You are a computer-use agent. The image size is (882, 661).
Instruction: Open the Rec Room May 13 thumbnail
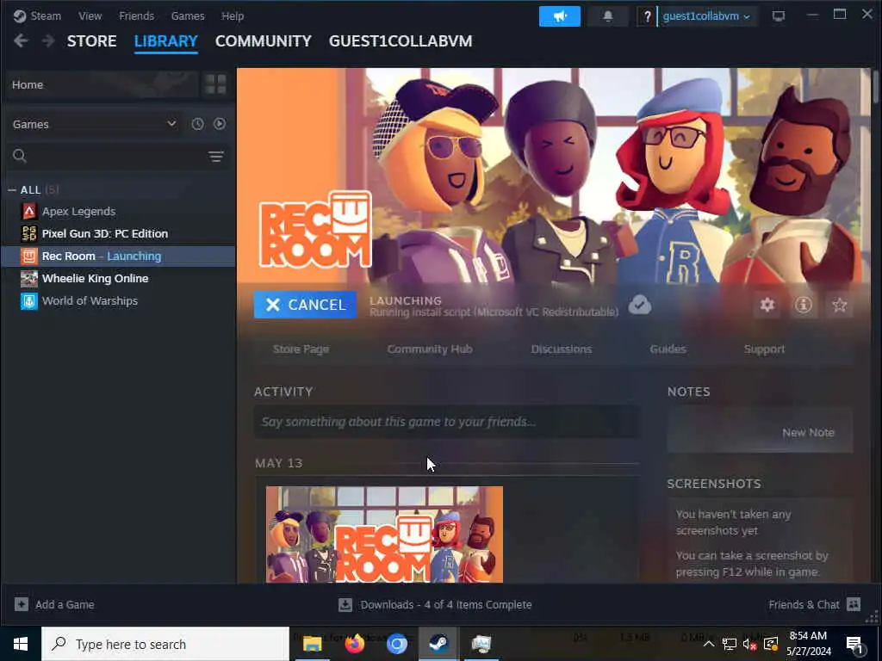[384, 534]
